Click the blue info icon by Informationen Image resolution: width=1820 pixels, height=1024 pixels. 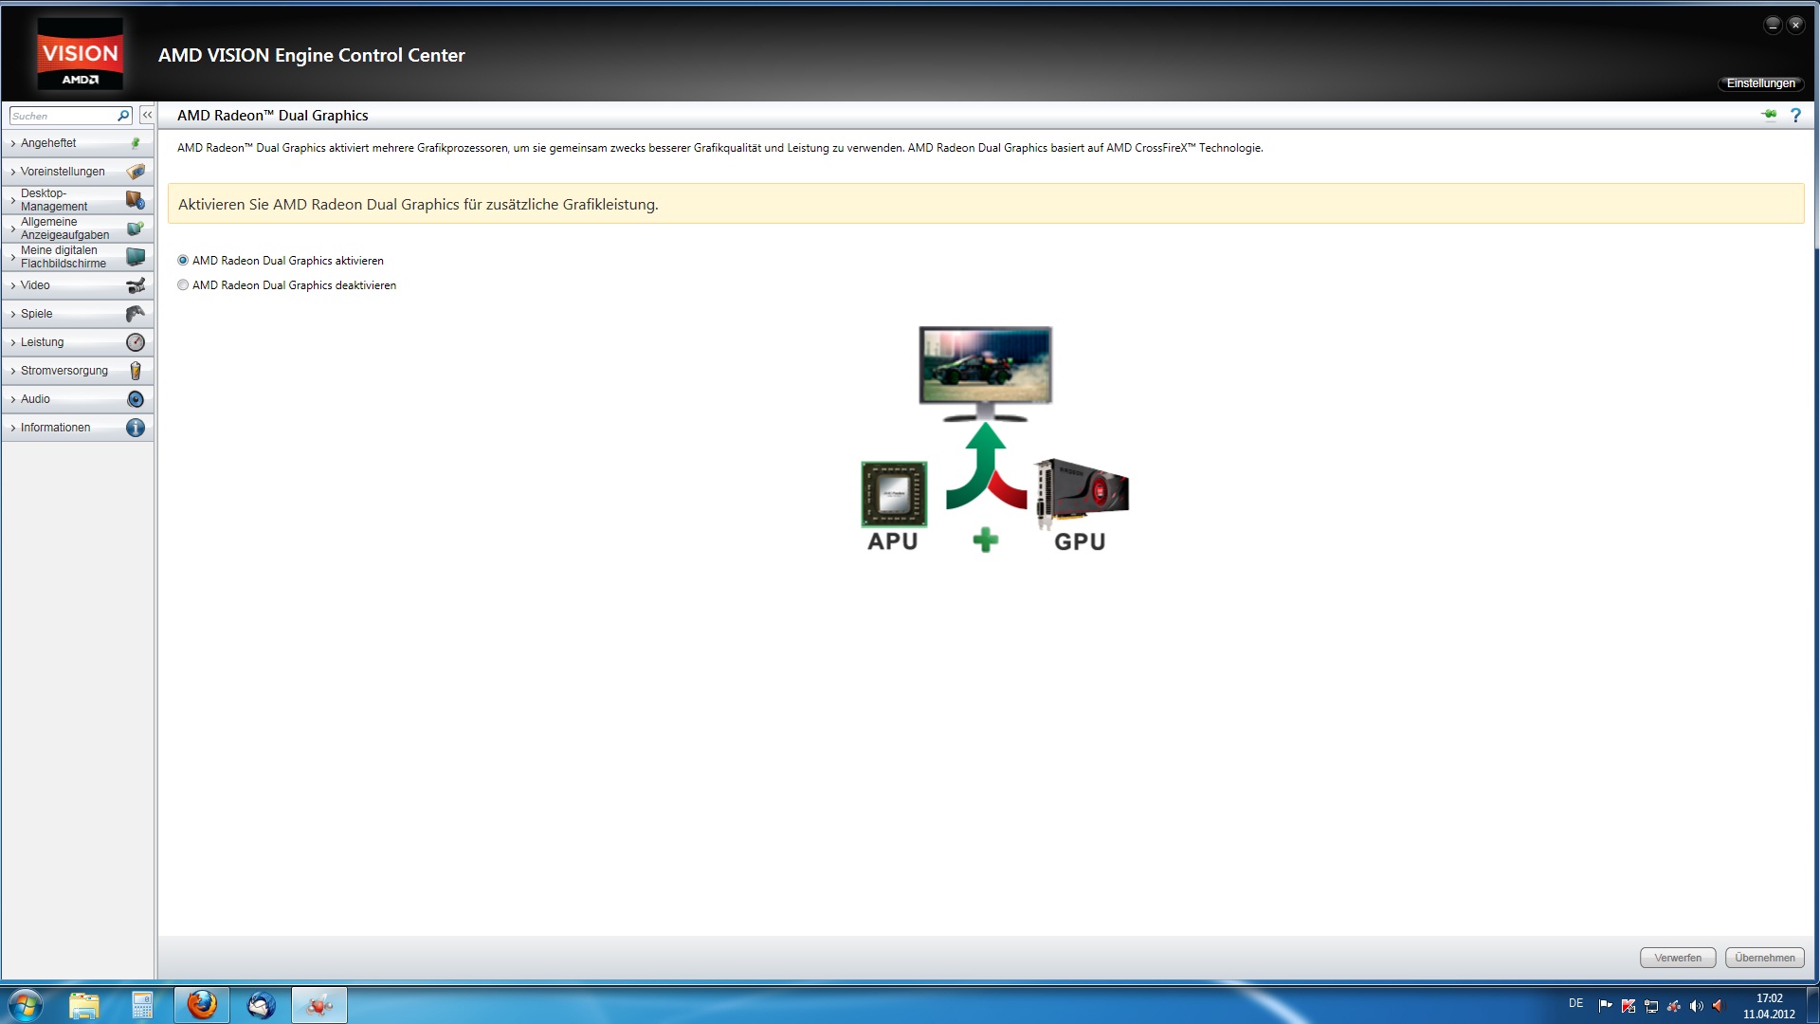136,428
